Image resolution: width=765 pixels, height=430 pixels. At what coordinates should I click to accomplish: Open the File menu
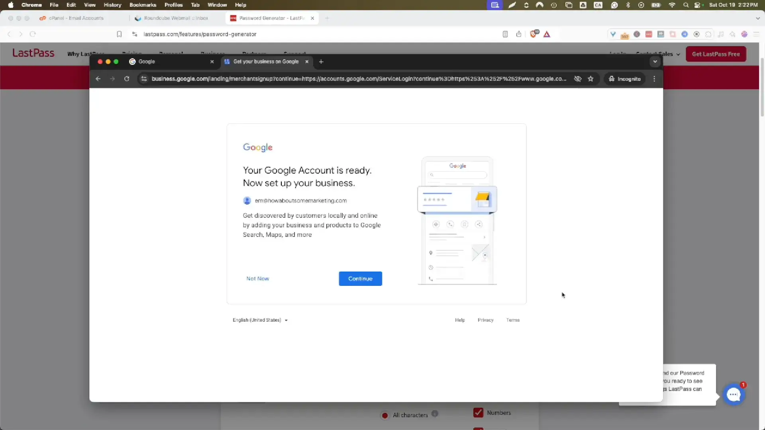click(54, 5)
